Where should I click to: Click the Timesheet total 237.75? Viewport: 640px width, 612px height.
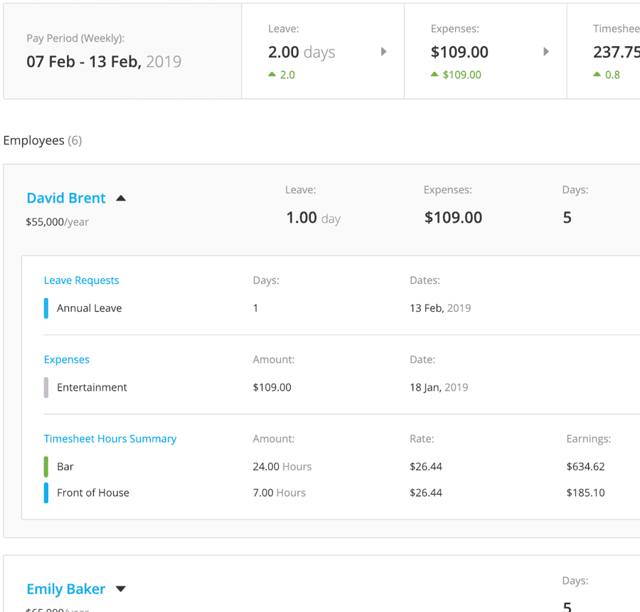pyautogui.click(x=617, y=52)
